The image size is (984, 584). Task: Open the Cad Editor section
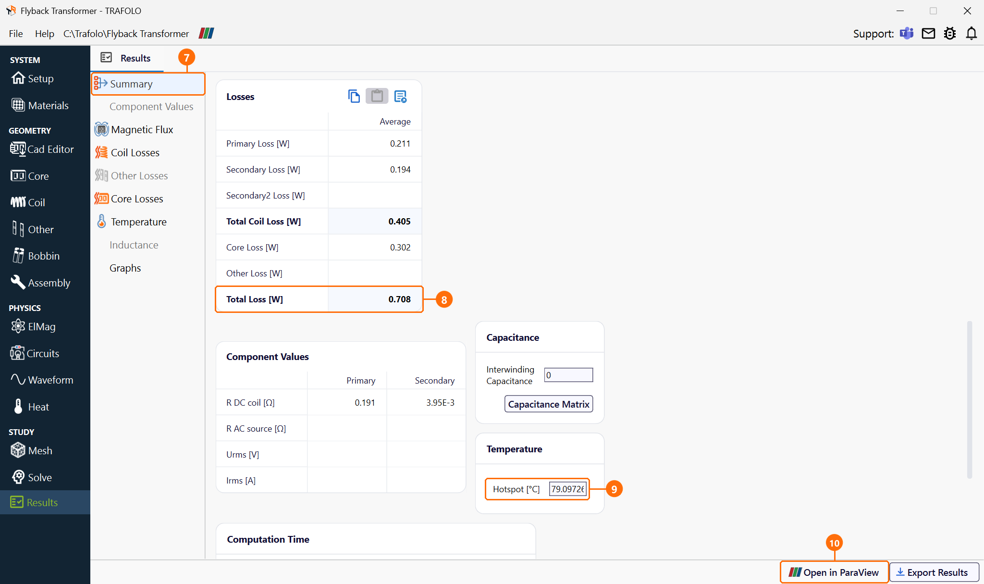42,149
